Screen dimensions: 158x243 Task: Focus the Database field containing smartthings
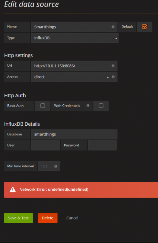click(74, 134)
